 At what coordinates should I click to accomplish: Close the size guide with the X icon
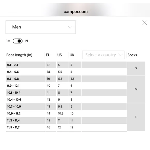tap(145, 23)
